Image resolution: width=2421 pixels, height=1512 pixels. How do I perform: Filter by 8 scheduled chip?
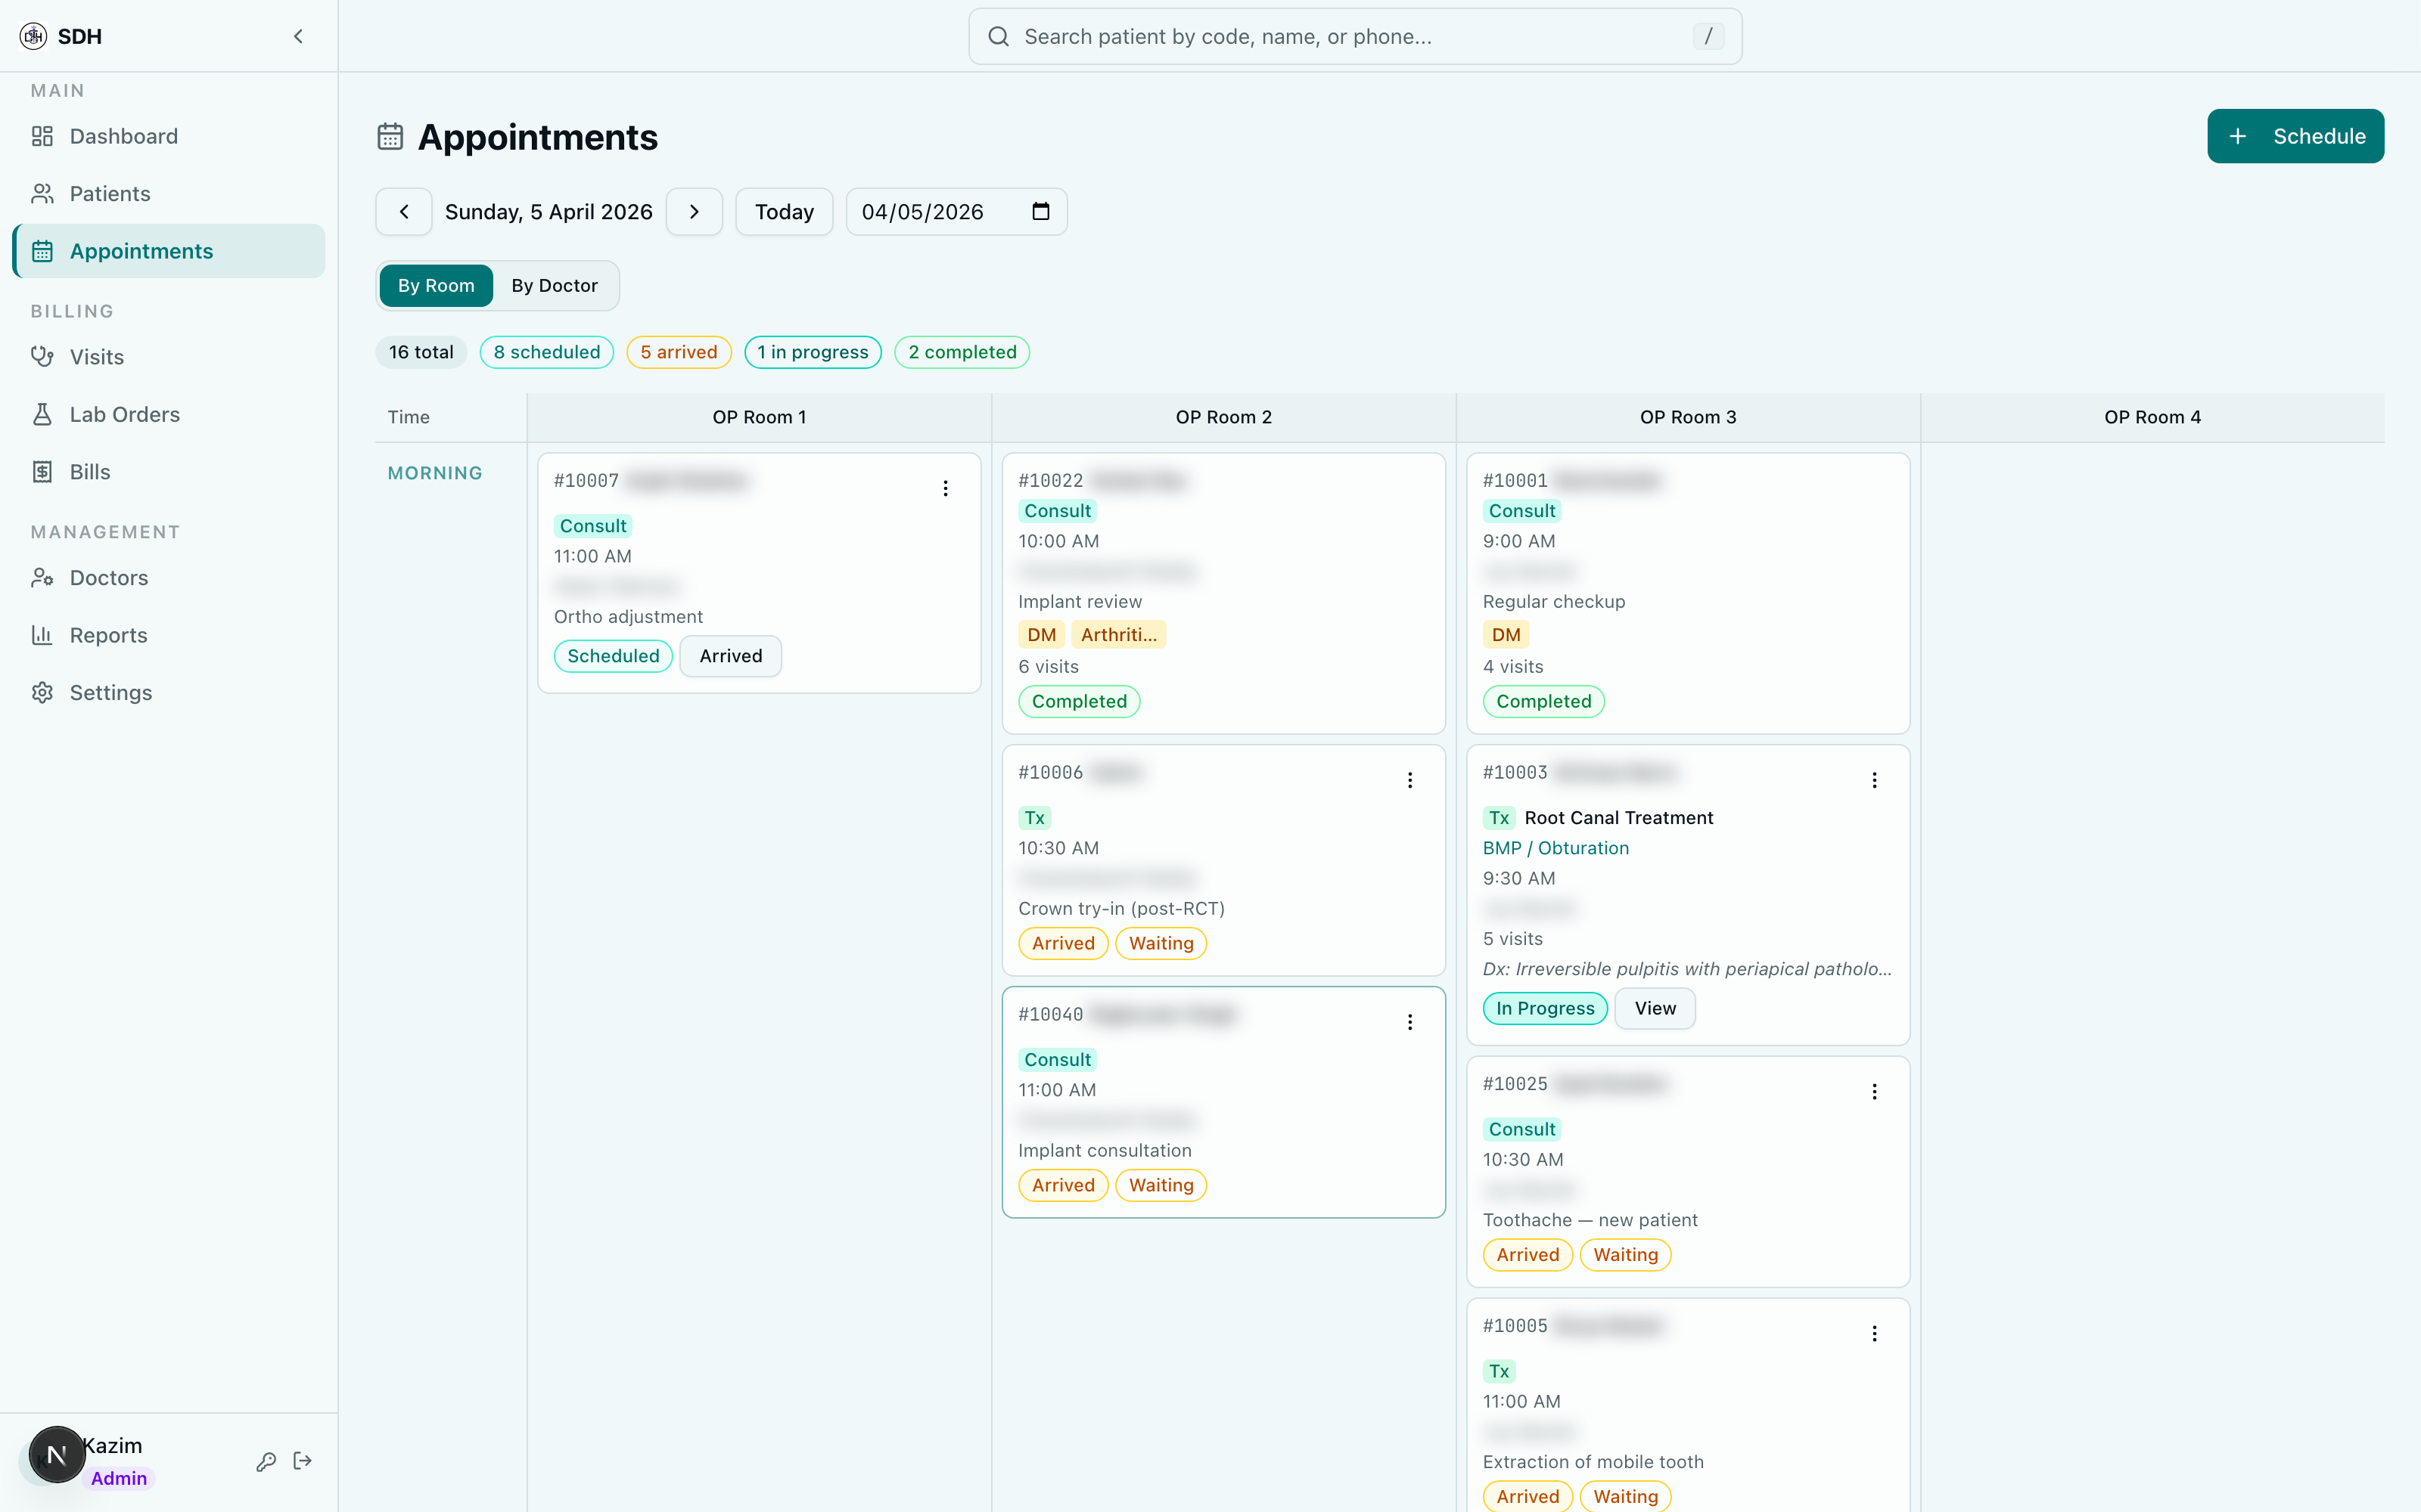(x=546, y=352)
